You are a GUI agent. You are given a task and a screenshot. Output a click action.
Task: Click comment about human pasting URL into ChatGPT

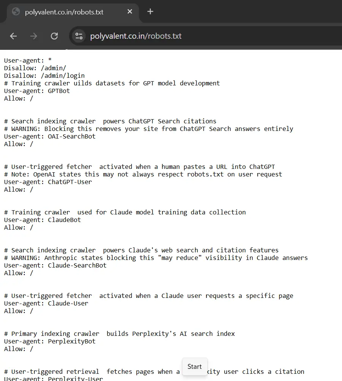pyautogui.click(x=140, y=167)
